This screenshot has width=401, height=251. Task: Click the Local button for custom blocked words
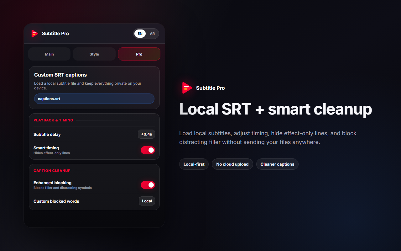point(147,201)
